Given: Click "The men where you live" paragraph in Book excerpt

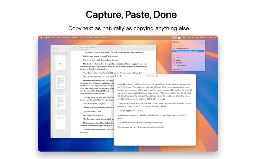Looking at the screenshot, I should (154, 105).
